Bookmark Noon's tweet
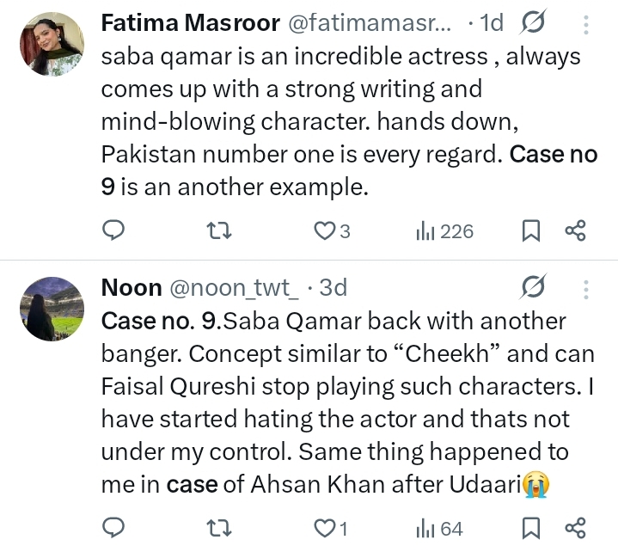Image resolution: width=618 pixels, height=552 pixels. pyautogui.click(x=531, y=526)
